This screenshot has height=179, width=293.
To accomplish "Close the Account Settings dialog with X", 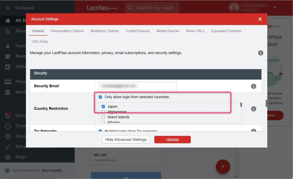I will click(260, 19).
